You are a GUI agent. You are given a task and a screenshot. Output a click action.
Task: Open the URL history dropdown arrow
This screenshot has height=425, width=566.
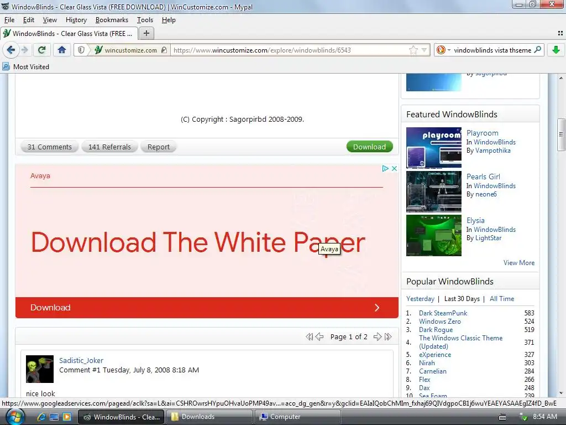[424, 50]
